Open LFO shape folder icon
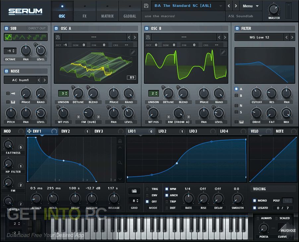Screen dimensions: 299x242 pyautogui.click(x=134, y=191)
